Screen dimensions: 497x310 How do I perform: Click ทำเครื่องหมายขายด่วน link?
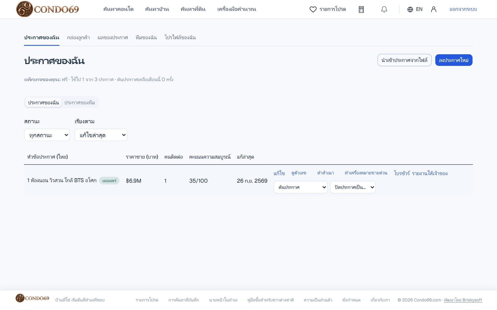point(366,173)
